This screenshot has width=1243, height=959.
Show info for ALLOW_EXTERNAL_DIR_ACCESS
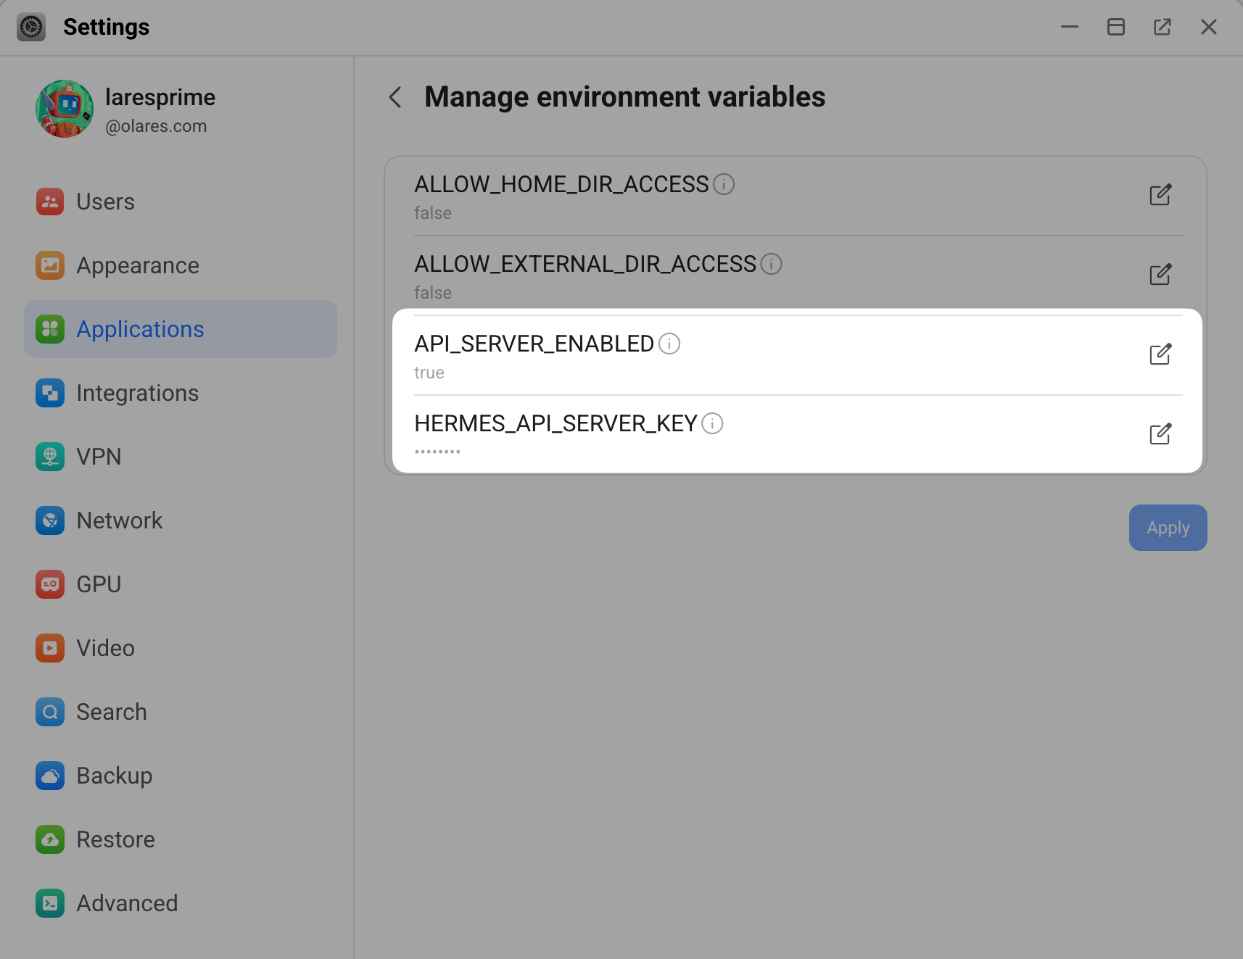(x=771, y=264)
